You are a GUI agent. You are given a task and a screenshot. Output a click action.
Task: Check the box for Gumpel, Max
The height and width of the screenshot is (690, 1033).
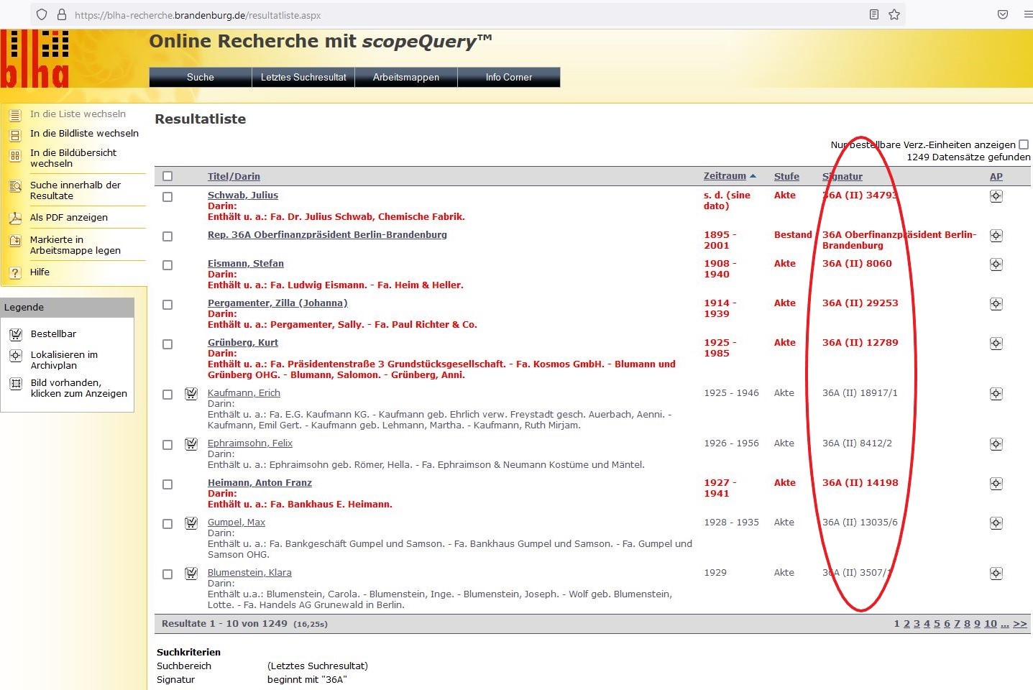167,524
